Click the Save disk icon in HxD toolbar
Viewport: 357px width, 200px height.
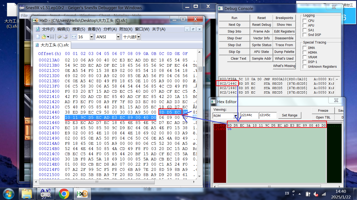pos(52,37)
